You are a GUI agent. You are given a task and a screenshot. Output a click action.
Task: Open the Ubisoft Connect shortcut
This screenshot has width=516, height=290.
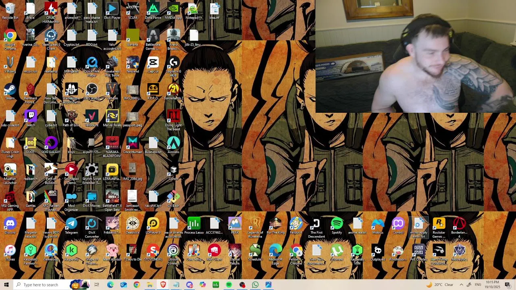pos(173,255)
